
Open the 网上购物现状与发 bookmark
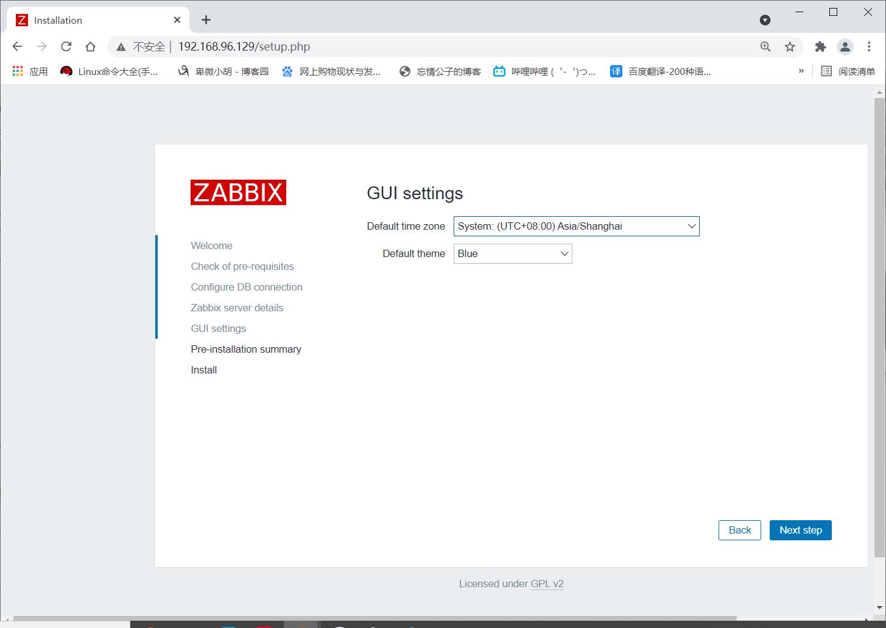pyautogui.click(x=331, y=71)
